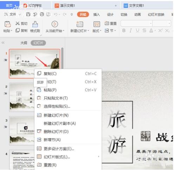The width and height of the screenshot is (174, 170).
Task: Choose 只粘贴文本(T) in context menu
Action: [x=68, y=98]
